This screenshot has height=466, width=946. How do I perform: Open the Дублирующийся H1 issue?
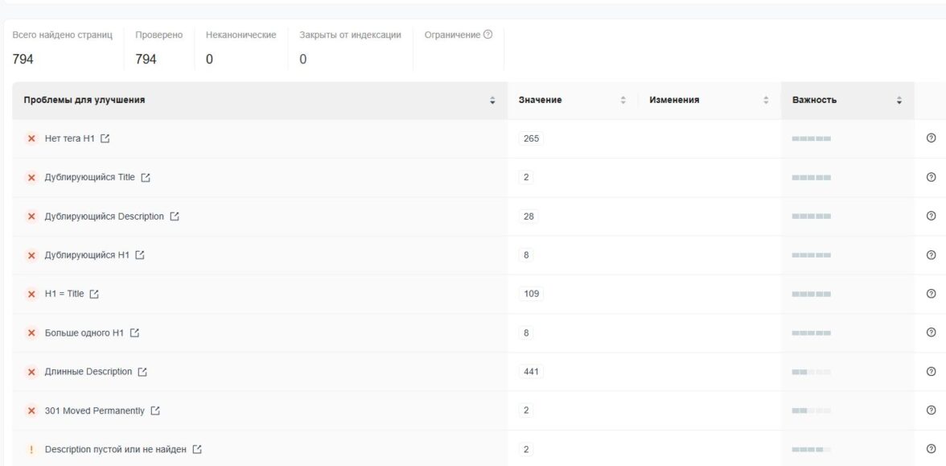(87, 255)
